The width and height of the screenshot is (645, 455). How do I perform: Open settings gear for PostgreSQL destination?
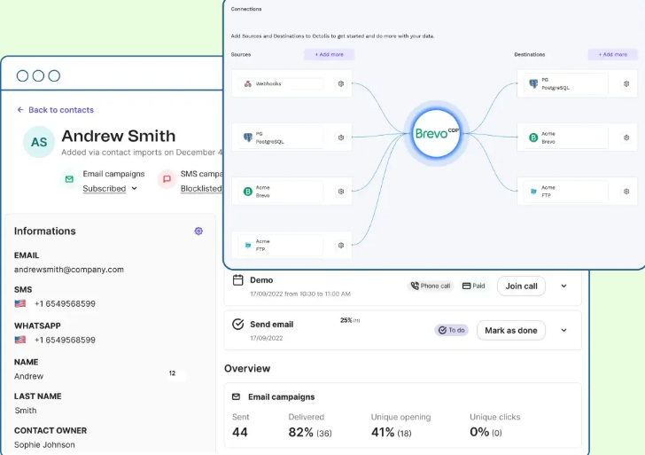626,83
